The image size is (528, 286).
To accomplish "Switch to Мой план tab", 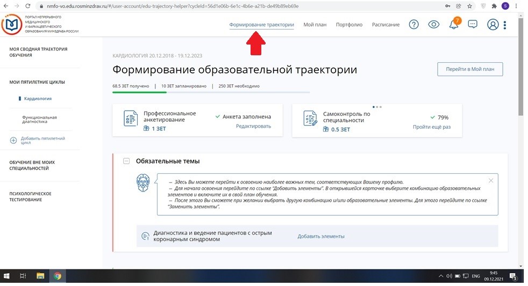I will [x=315, y=25].
